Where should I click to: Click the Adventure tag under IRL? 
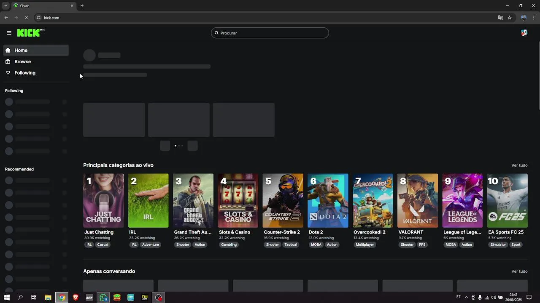click(x=150, y=245)
